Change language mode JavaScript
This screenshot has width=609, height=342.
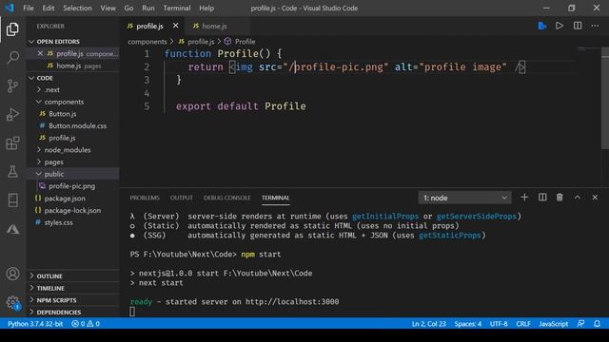pos(553,323)
